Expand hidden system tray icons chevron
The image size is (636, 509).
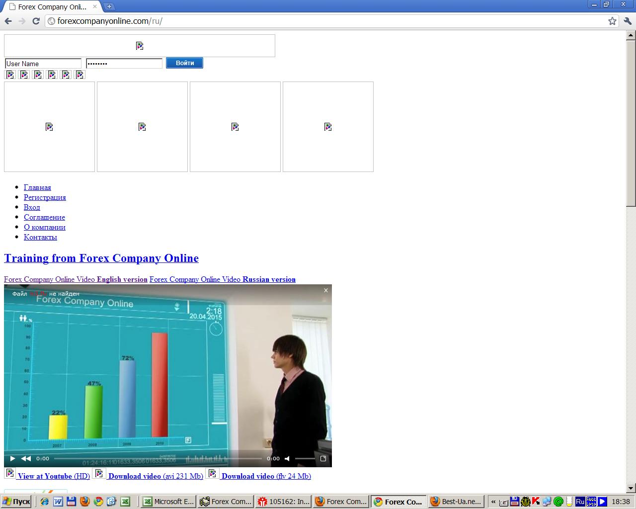[493, 502]
